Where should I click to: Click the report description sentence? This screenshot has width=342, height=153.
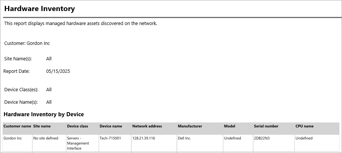point(81,24)
